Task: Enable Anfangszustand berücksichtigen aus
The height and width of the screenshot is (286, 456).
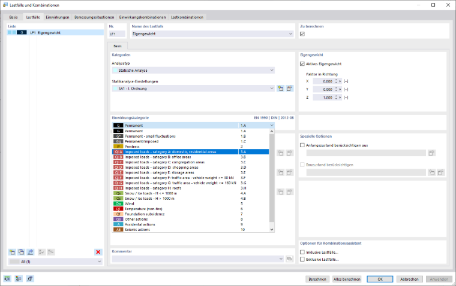Action: coord(302,145)
